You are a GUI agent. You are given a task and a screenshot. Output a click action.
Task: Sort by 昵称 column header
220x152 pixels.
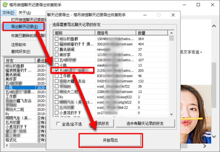pyautogui.click(x=74, y=33)
